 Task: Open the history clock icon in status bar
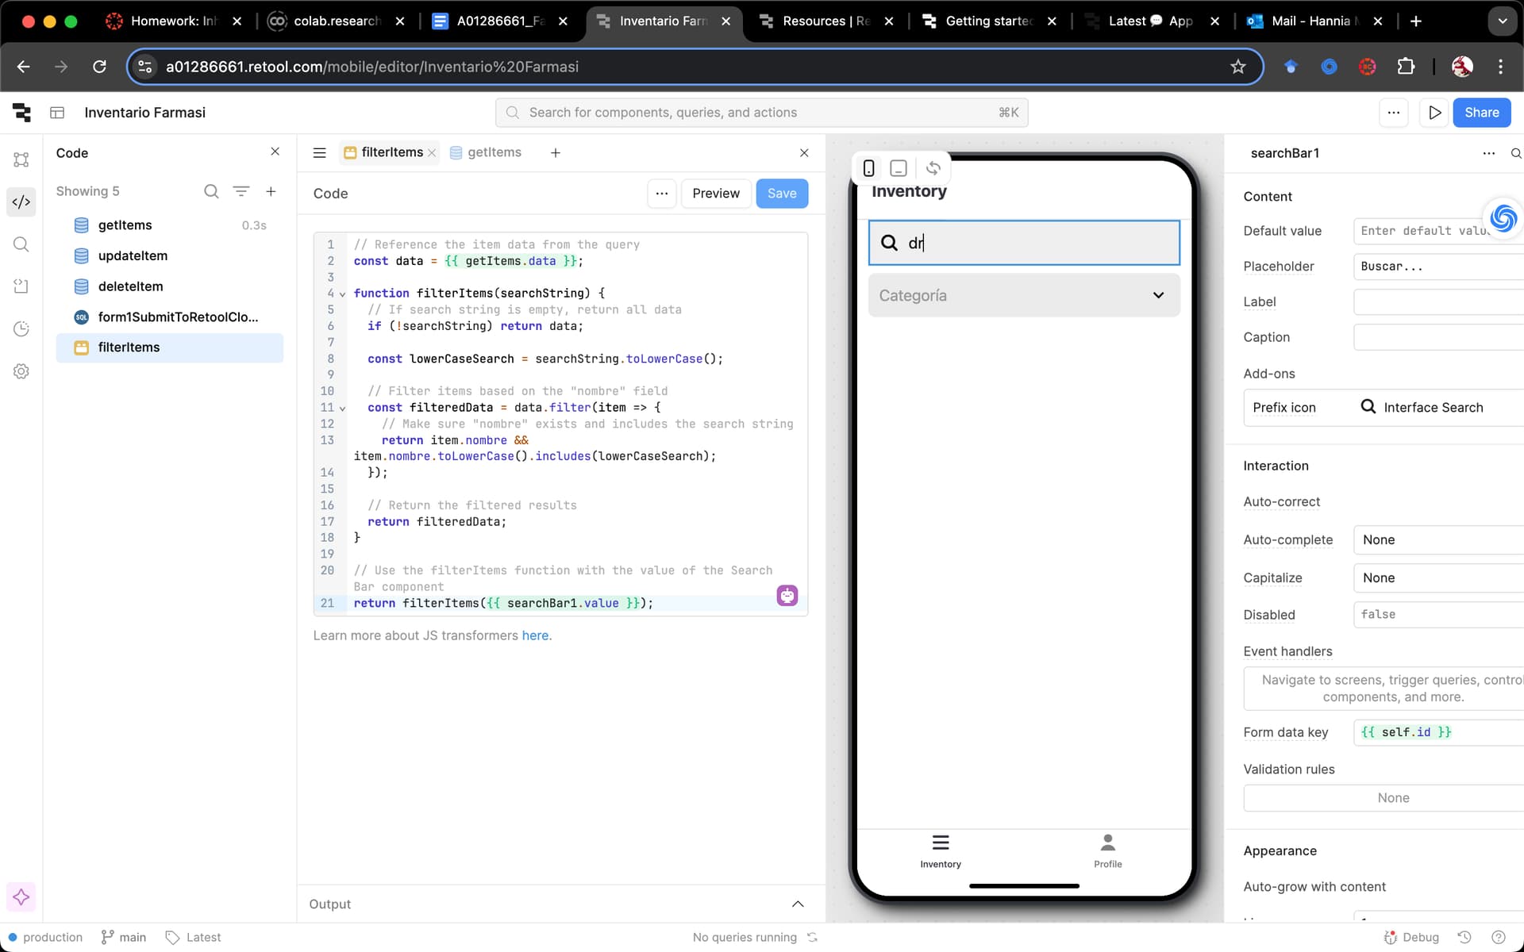[1465, 937]
